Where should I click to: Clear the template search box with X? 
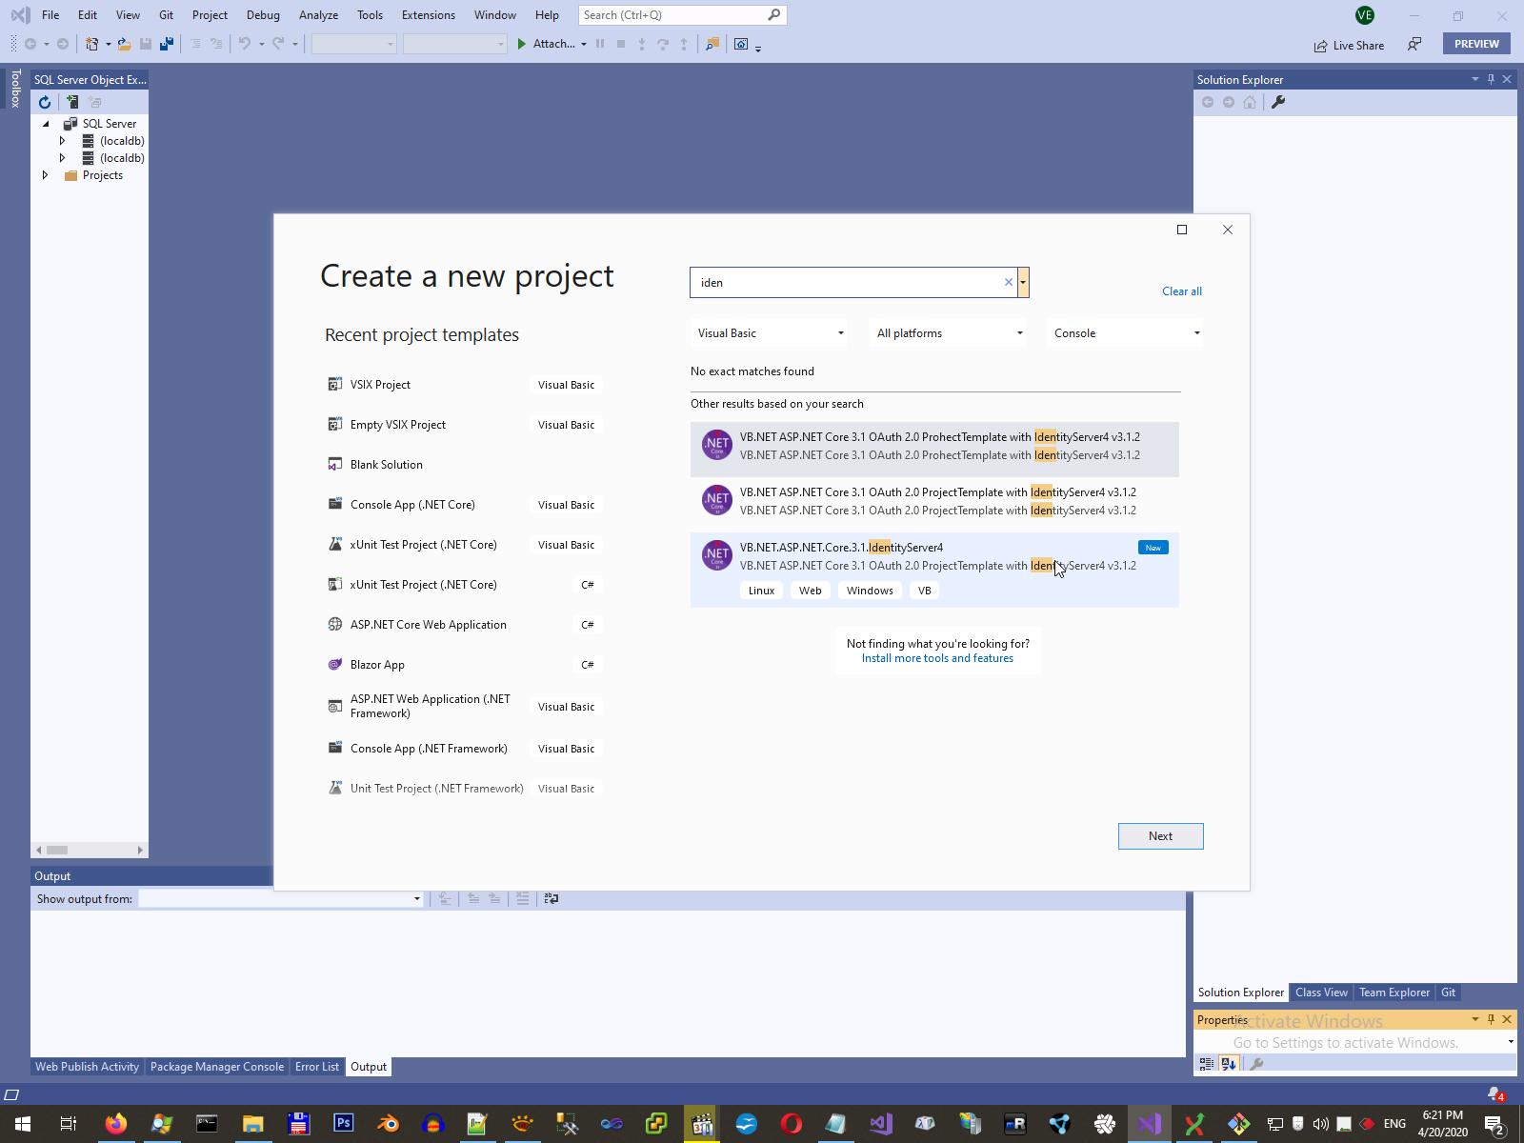[x=1009, y=282]
